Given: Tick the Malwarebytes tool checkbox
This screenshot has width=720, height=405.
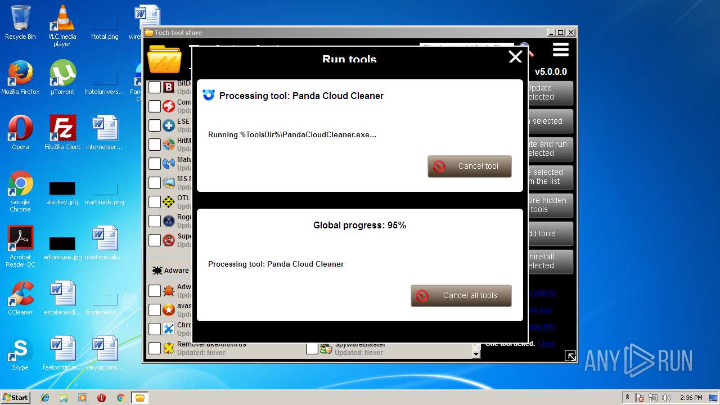Looking at the screenshot, I should pos(155,164).
